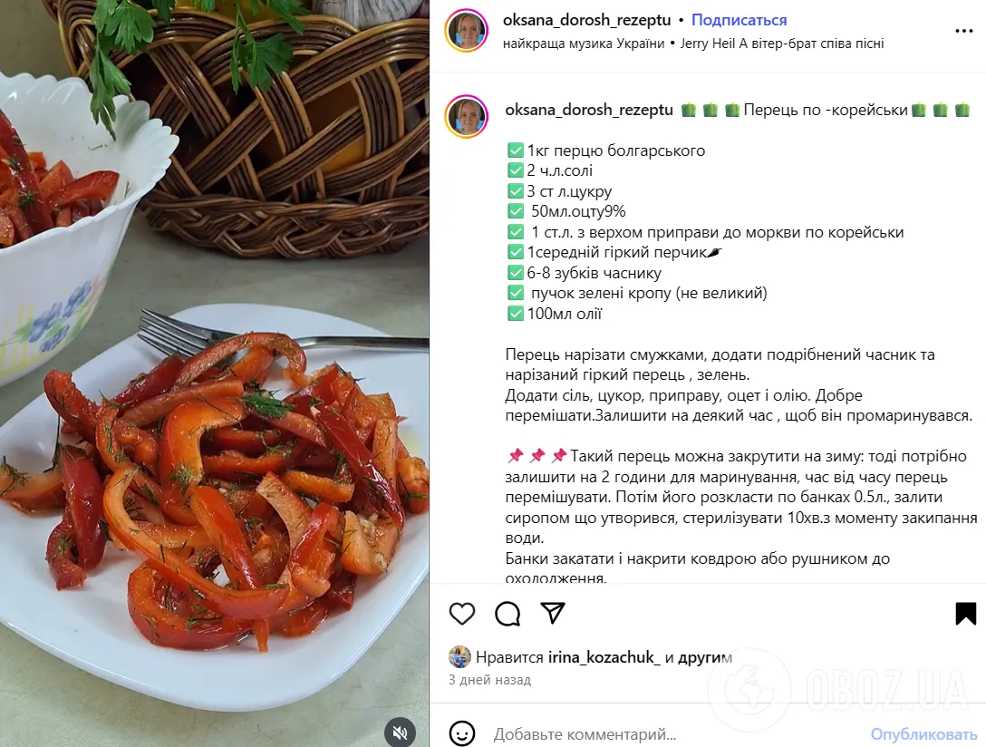Click the pepper salad video

(x=215, y=373)
